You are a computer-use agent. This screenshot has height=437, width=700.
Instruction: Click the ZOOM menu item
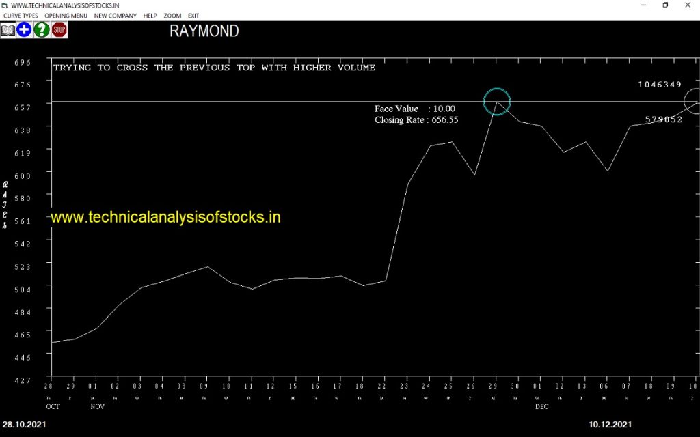(172, 16)
